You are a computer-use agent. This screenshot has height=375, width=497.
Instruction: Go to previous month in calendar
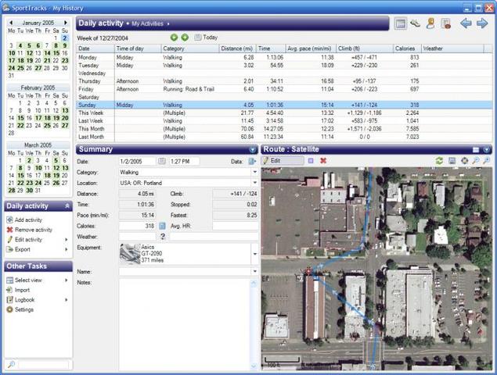11,23
